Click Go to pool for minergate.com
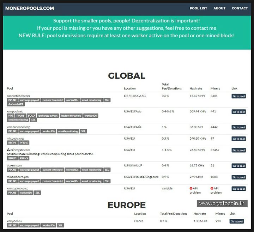Image resolution: width=254 pixels, height=232 pixels. [x=238, y=150]
